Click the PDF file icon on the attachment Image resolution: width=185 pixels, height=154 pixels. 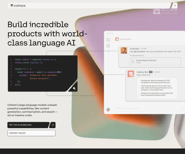coord(133,61)
